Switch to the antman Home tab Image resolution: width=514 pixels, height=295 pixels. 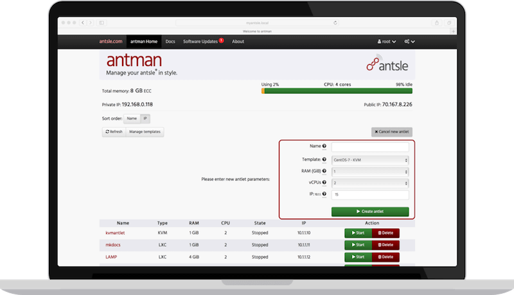(x=144, y=42)
